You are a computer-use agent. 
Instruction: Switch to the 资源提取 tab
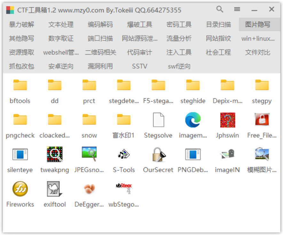point(22,52)
